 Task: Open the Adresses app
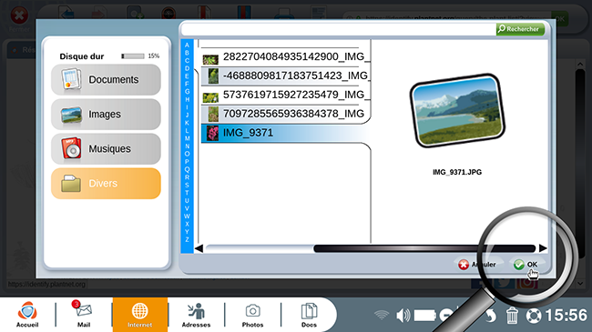coord(196,315)
